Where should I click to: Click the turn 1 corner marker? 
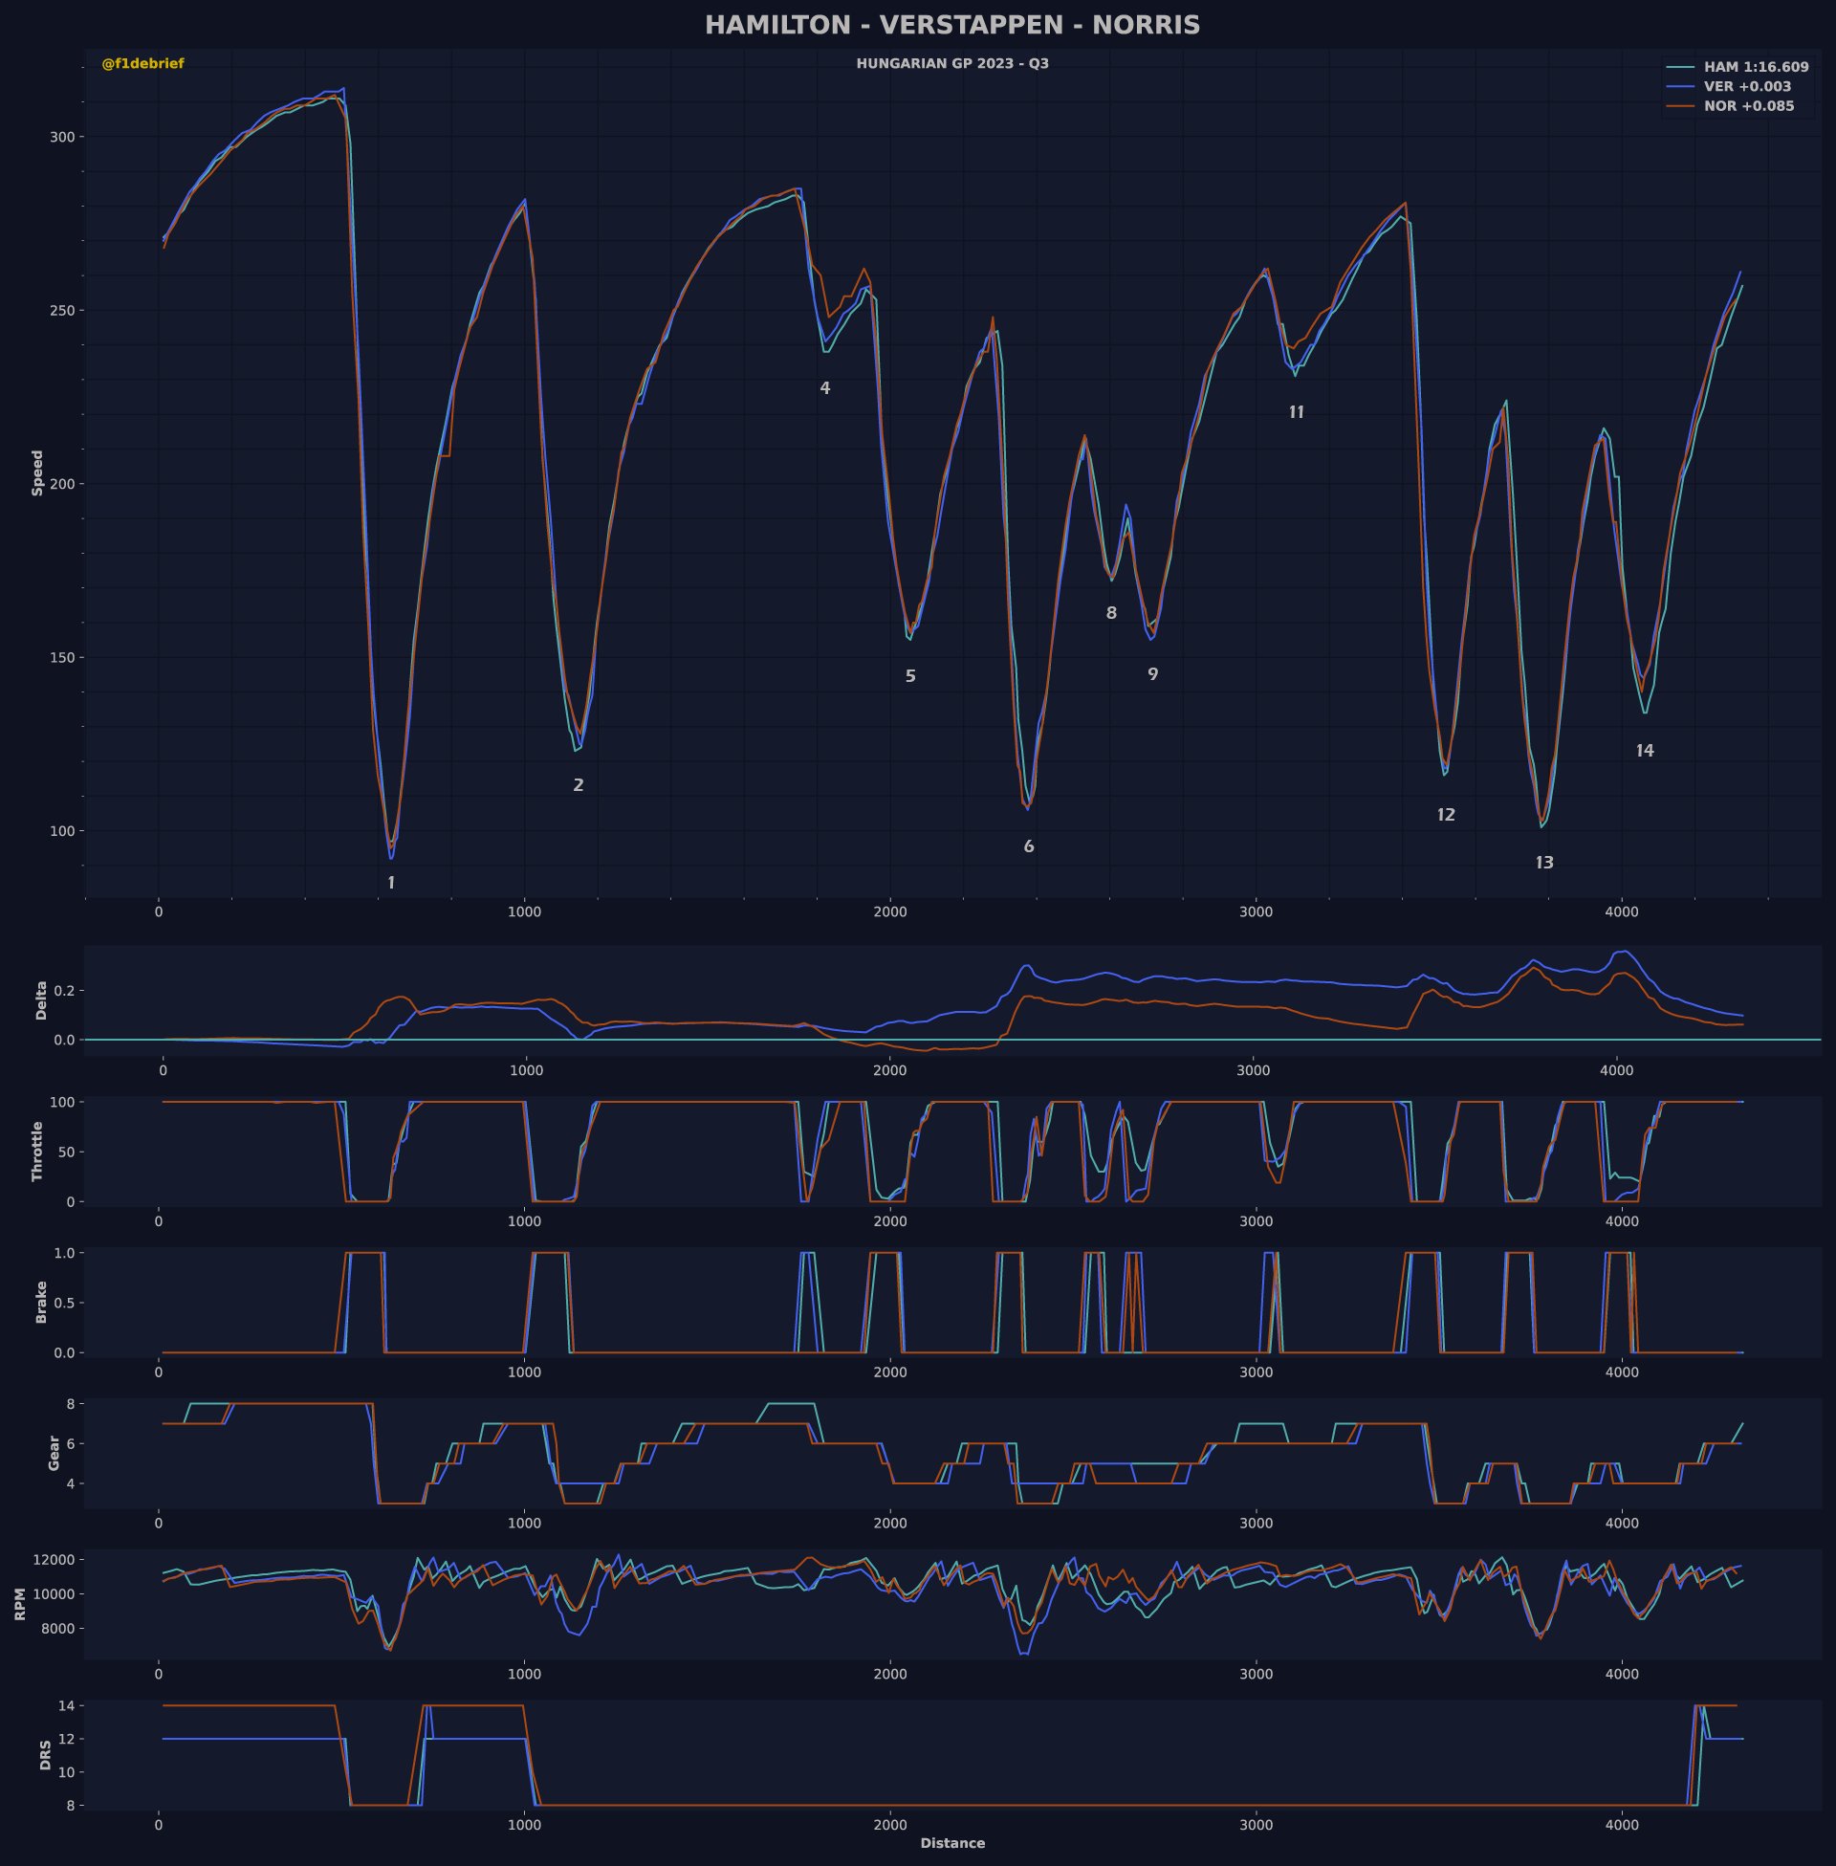(390, 884)
